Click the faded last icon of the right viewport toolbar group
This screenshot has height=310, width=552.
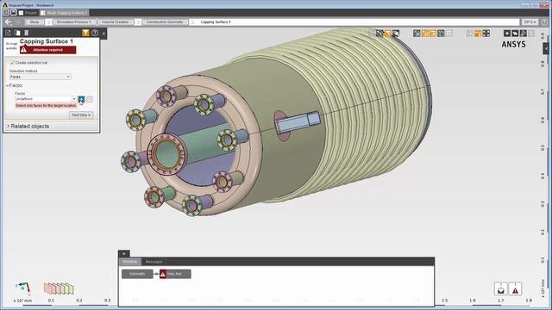531,34
